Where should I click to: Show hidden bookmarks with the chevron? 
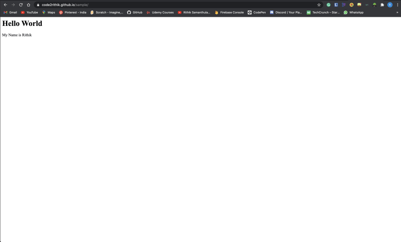click(397, 12)
